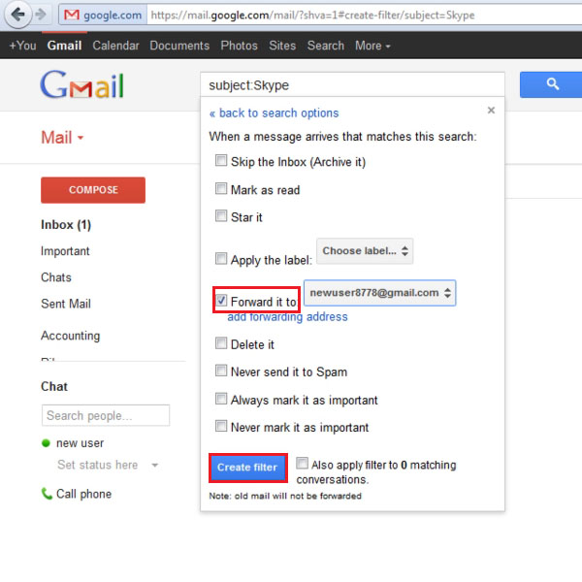Check Never send it to Spam
Screen dimensions: 582x582
pos(221,371)
